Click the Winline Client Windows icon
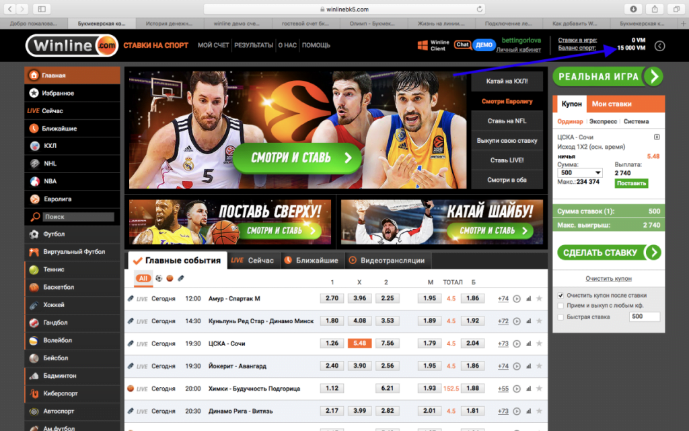This screenshot has width=689, height=431. tap(423, 45)
